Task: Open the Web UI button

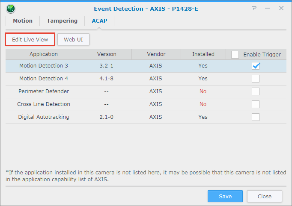Action: (73, 39)
